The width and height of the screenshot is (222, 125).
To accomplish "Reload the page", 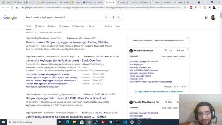I will pos(12,7).
